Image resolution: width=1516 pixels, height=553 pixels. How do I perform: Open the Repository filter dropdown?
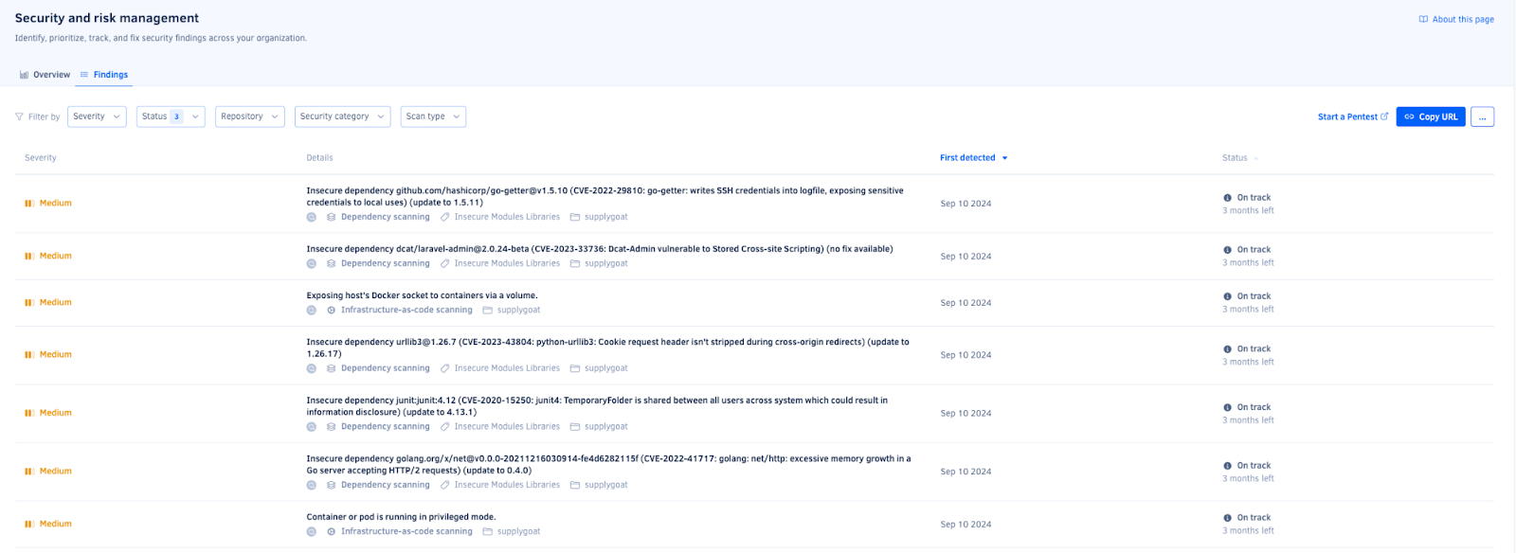[250, 116]
